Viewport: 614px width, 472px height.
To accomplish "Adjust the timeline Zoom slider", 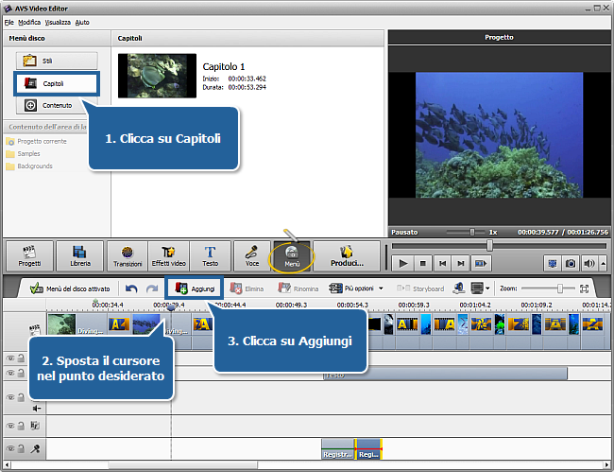I will [x=560, y=288].
